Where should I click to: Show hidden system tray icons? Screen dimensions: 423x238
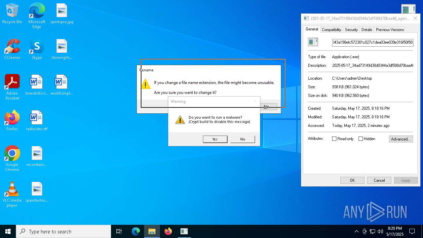(356, 231)
